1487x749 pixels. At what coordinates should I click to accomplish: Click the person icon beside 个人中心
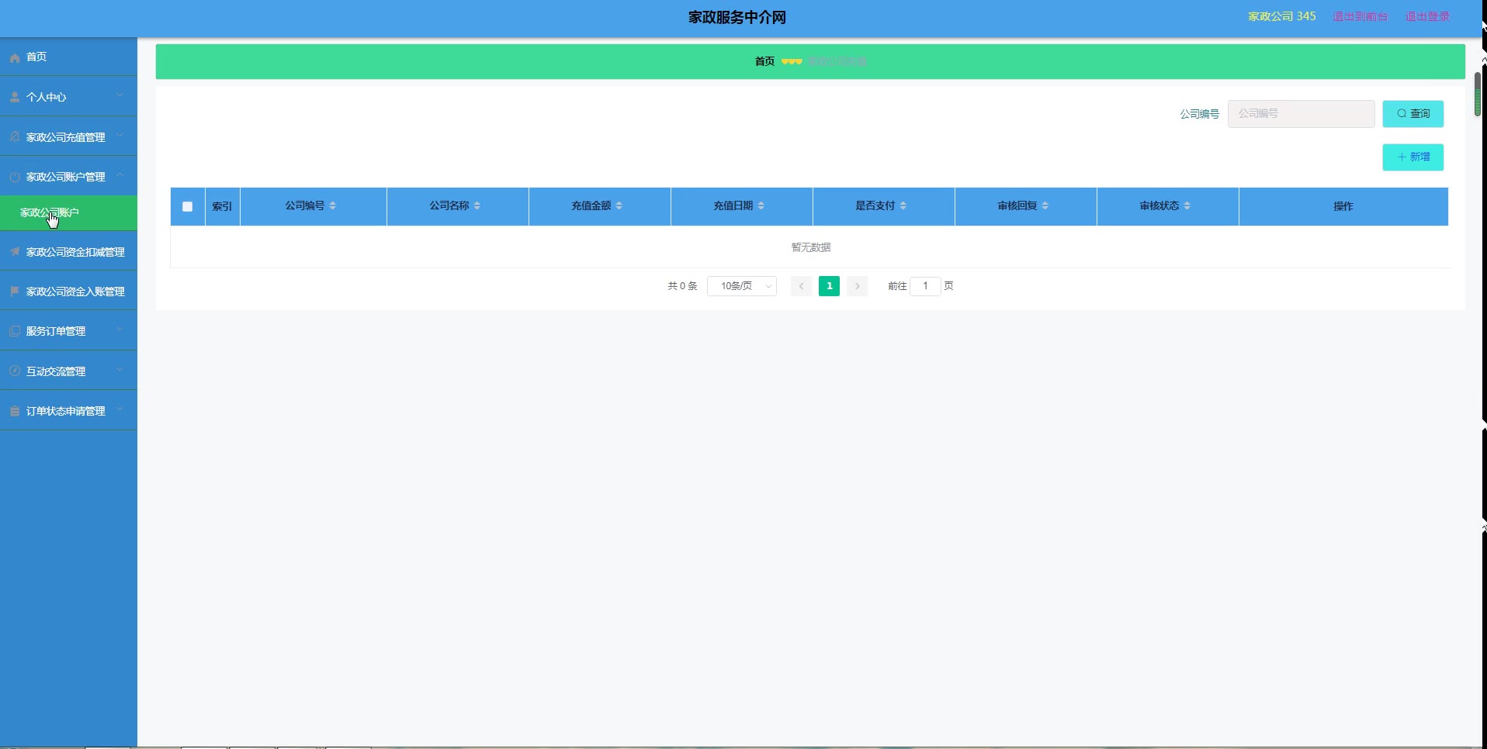click(15, 97)
